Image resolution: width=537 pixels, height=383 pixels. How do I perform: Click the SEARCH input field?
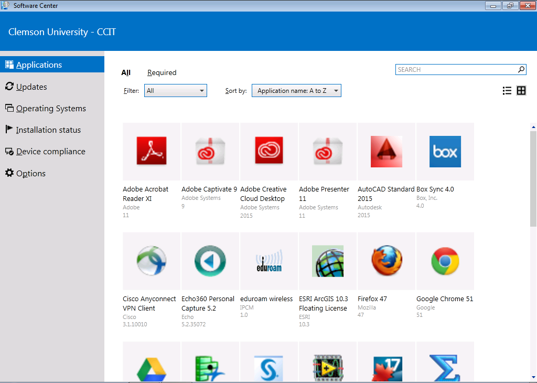click(460, 69)
